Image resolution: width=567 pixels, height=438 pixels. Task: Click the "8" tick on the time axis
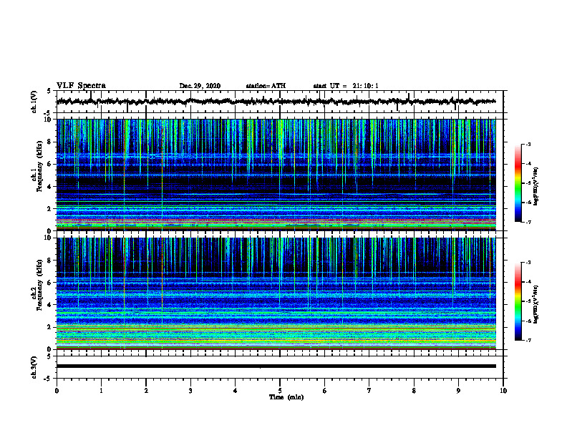pos(414,391)
